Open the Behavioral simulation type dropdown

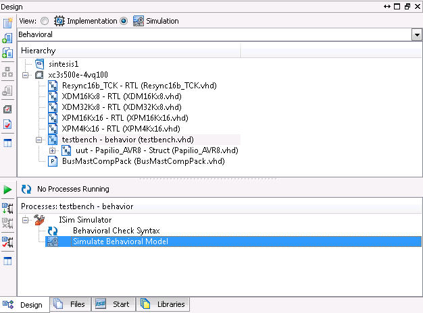click(x=417, y=35)
